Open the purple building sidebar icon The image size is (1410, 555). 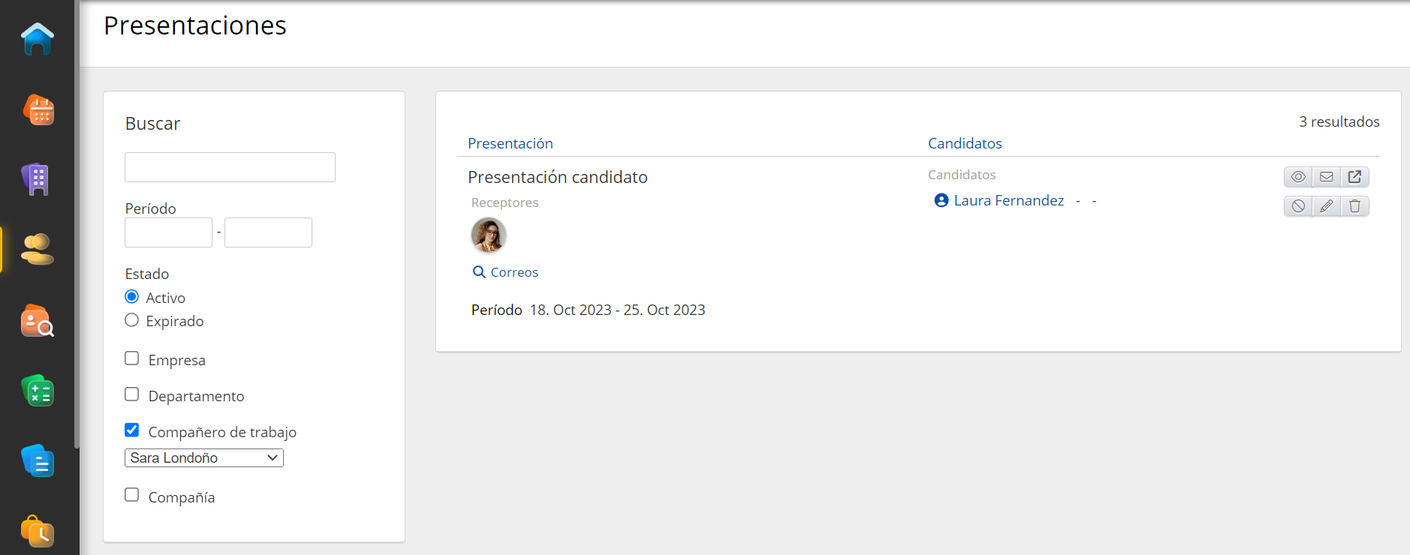(36, 180)
